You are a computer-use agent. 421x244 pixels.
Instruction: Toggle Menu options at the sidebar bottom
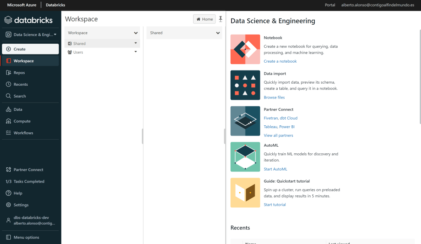[x=26, y=237]
